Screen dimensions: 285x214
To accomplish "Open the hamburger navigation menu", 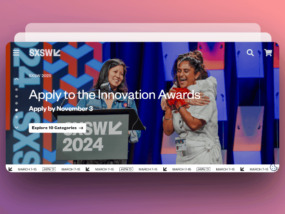I will tap(16, 52).
